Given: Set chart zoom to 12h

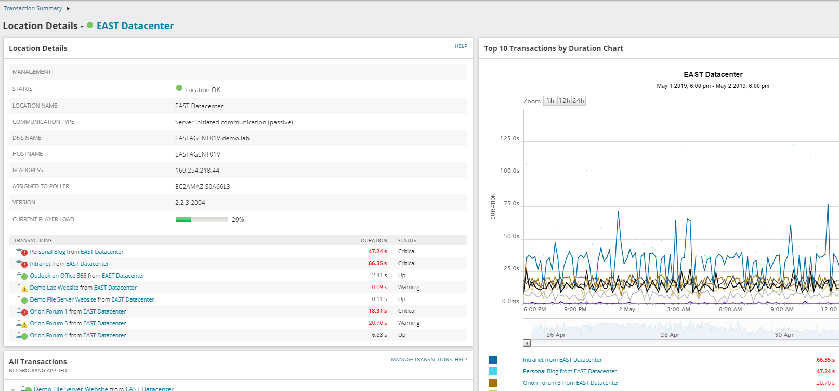Looking at the screenshot, I should [564, 101].
